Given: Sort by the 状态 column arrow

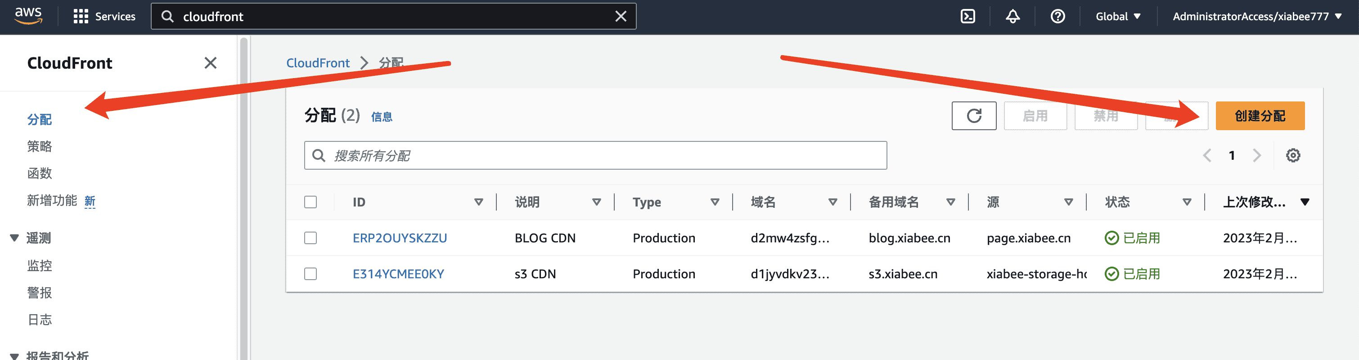Looking at the screenshot, I should click(1187, 202).
